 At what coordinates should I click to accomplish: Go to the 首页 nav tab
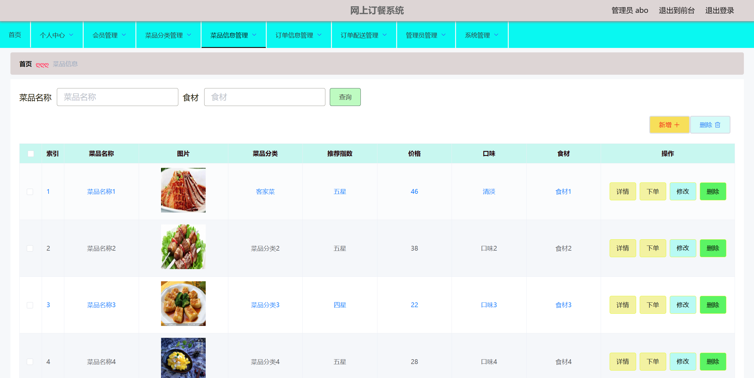coord(15,35)
